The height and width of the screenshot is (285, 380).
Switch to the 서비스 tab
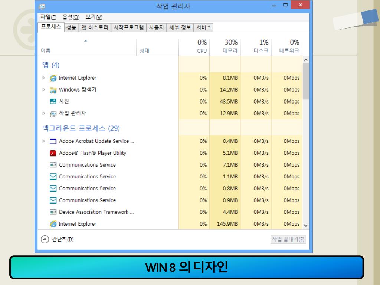[204, 27]
